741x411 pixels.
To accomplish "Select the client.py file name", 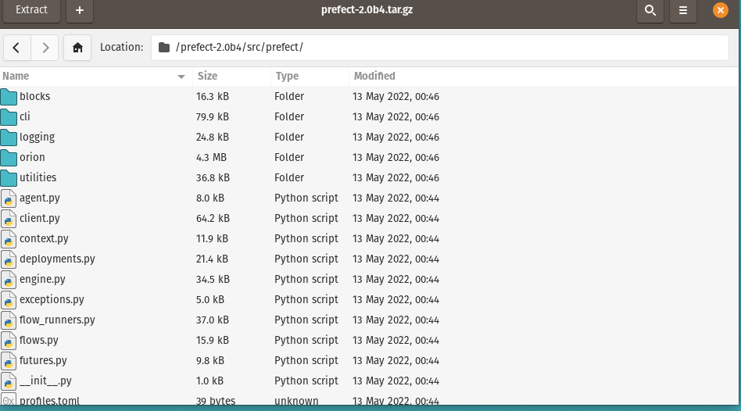I will point(40,218).
